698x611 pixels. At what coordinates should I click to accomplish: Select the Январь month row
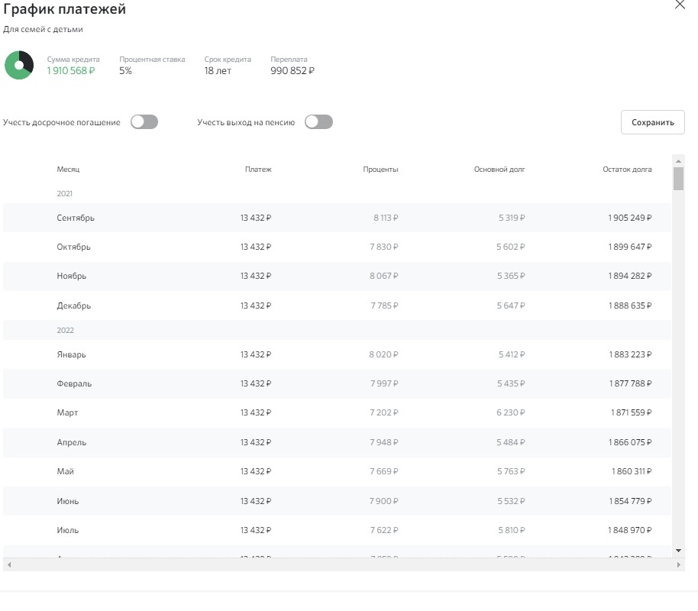(337, 354)
